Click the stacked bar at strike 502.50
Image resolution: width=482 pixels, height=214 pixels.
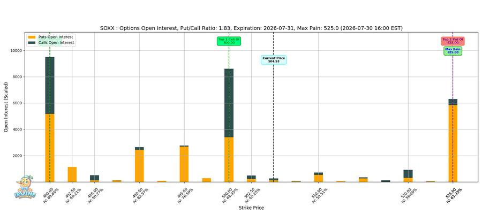coord(252,179)
